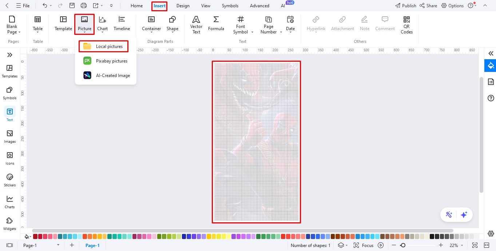Pick the black color swatch in palette
The image size is (496, 251).
(432, 236)
